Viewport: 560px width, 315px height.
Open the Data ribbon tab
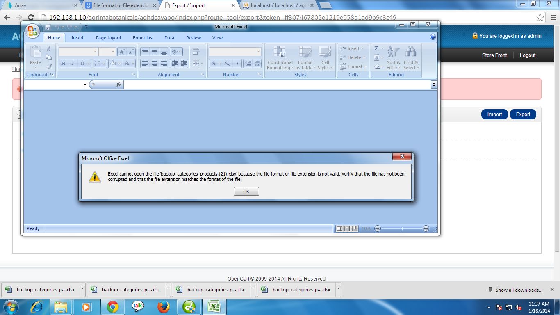[x=169, y=38]
